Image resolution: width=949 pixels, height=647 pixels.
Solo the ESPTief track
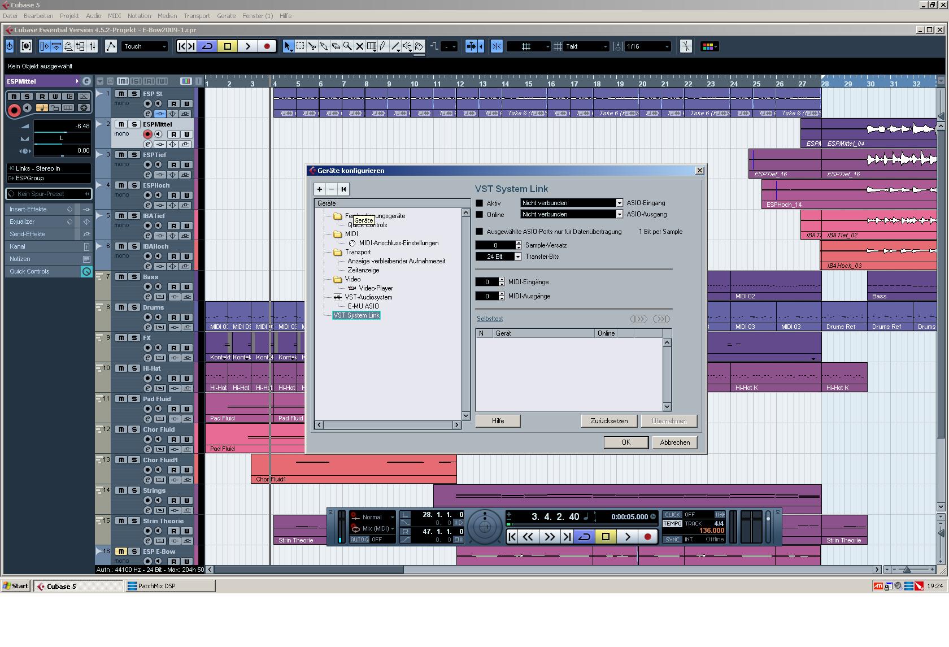[x=134, y=155]
